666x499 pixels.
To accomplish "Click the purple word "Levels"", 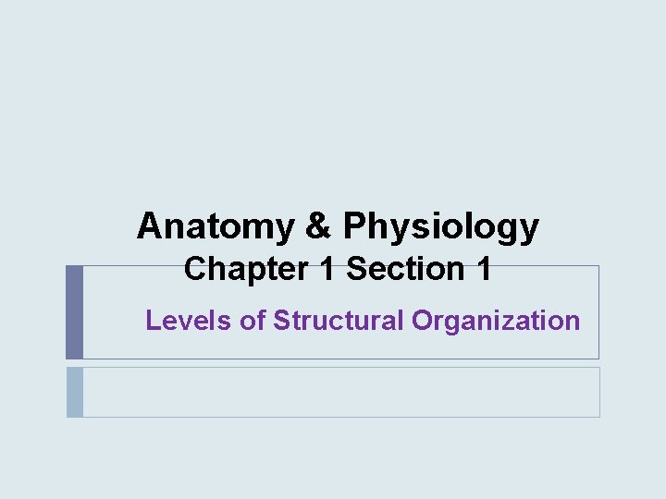I will click(x=188, y=321).
